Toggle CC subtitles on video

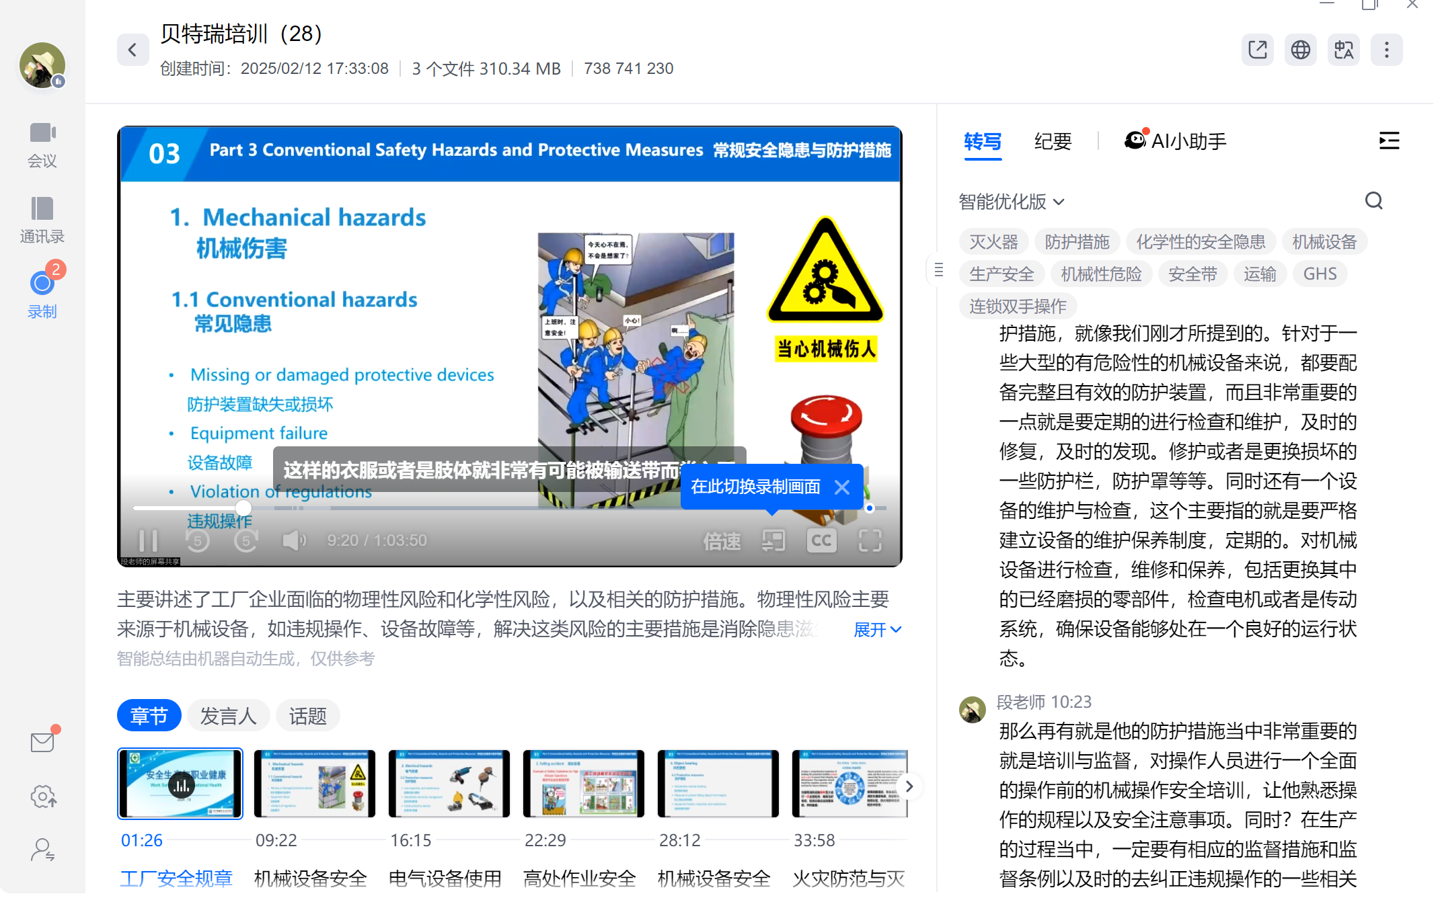821,540
